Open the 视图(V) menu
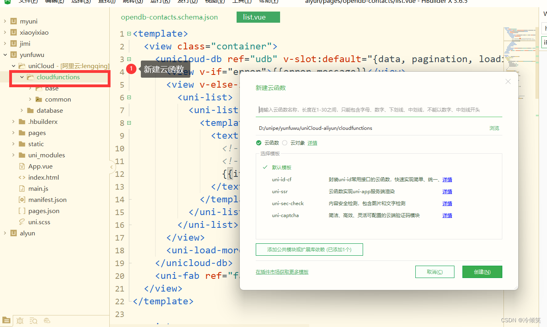Image resolution: width=547 pixels, height=327 pixels. [x=214, y=2]
